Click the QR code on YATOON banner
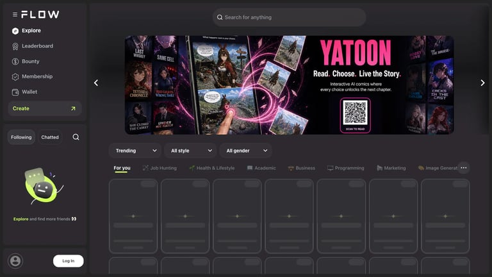The width and height of the screenshot is (492, 277). click(355, 112)
